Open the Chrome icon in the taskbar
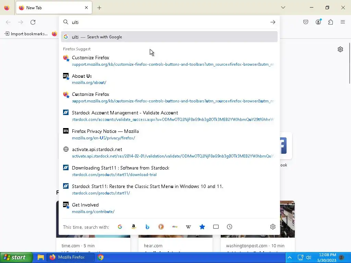The height and width of the screenshot is (263, 351). point(100,258)
